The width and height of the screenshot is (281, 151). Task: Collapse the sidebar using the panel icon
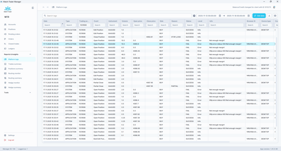33,8
